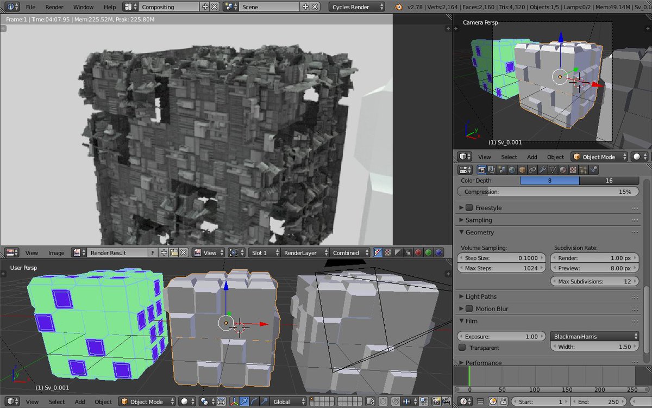Image resolution: width=652 pixels, height=408 pixels.
Task: Select the Modifiers wrench icon in Properties
Action: pos(542,170)
